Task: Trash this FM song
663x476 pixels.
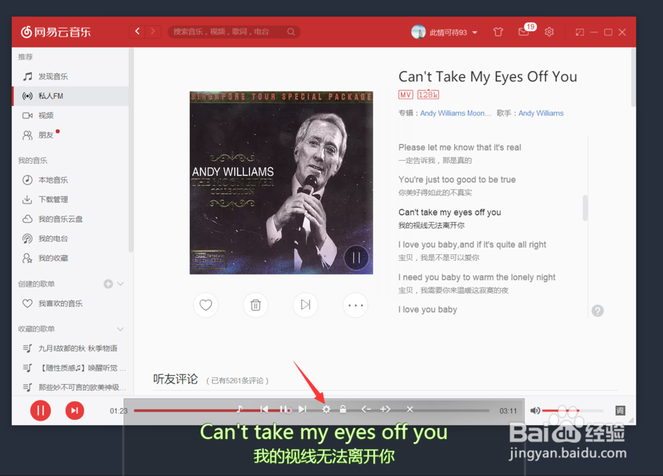Action: tap(255, 305)
